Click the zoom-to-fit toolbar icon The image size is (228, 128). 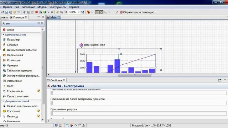click(62, 12)
